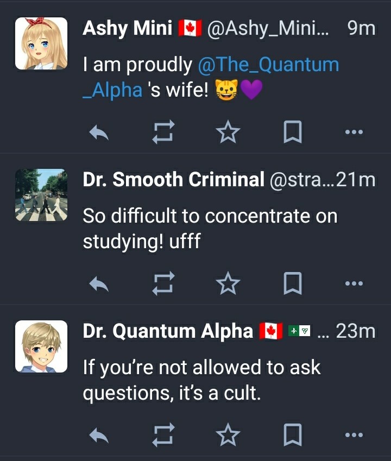Boost the 'difficult to concentrate' post
This screenshot has height=461, width=391.
coord(164,283)
